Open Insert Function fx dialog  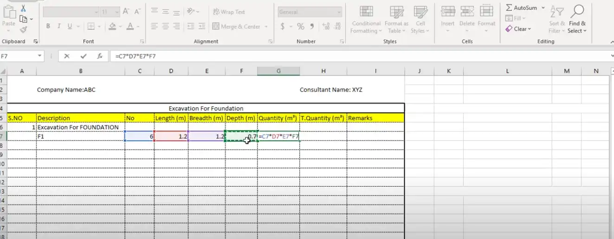(100, 56)
